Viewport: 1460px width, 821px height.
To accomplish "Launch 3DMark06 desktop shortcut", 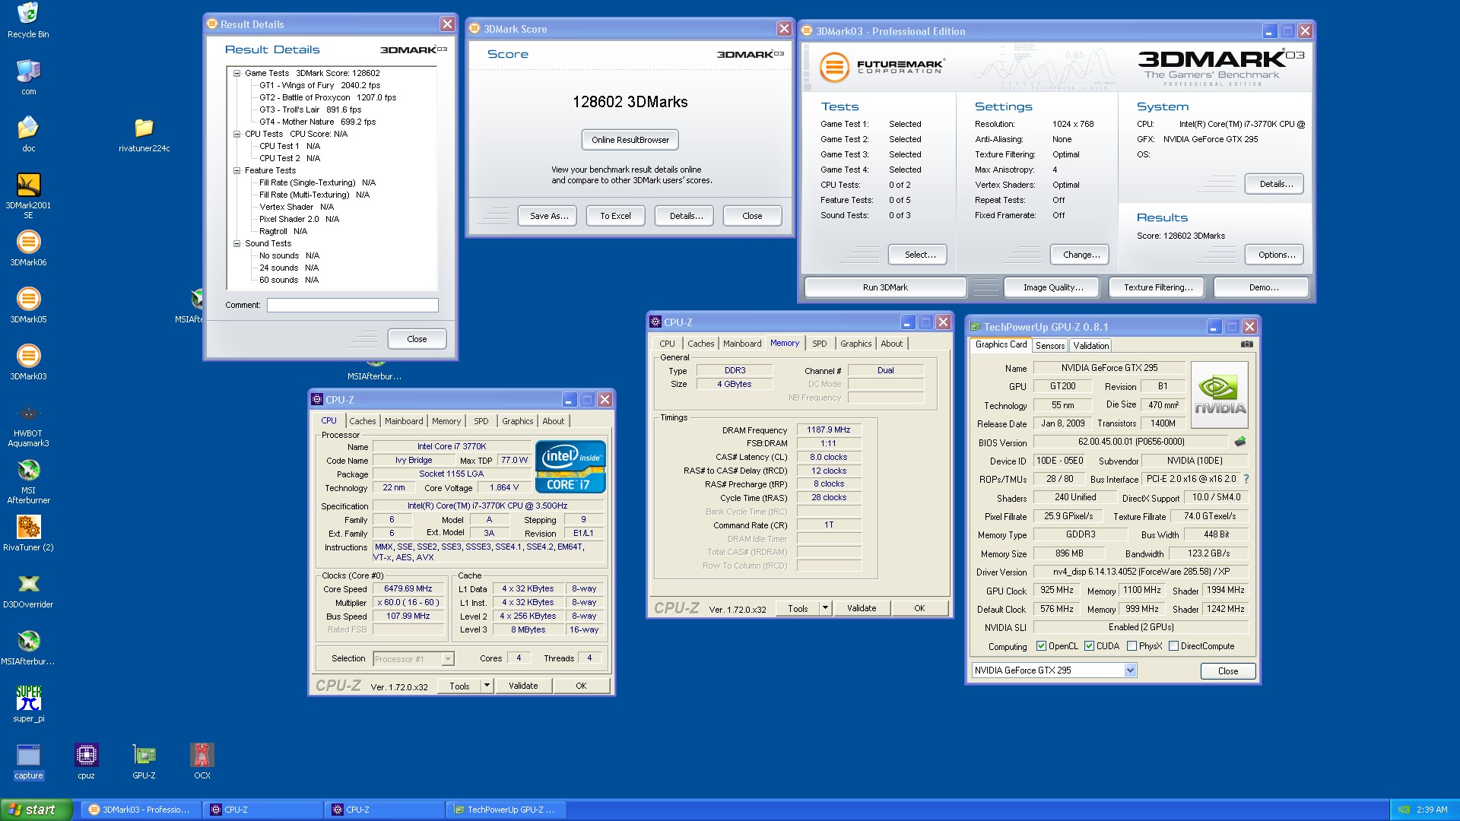I will [x=28, y=249].
